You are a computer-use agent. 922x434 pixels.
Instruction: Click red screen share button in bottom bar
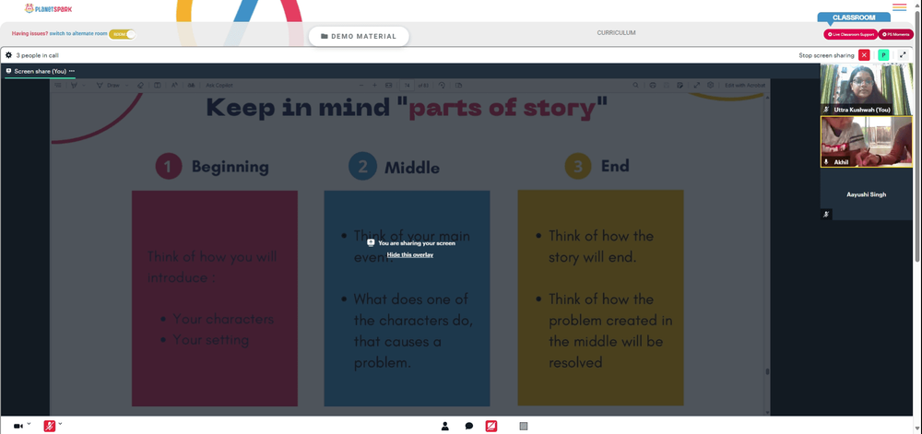[x=491, y=426]
